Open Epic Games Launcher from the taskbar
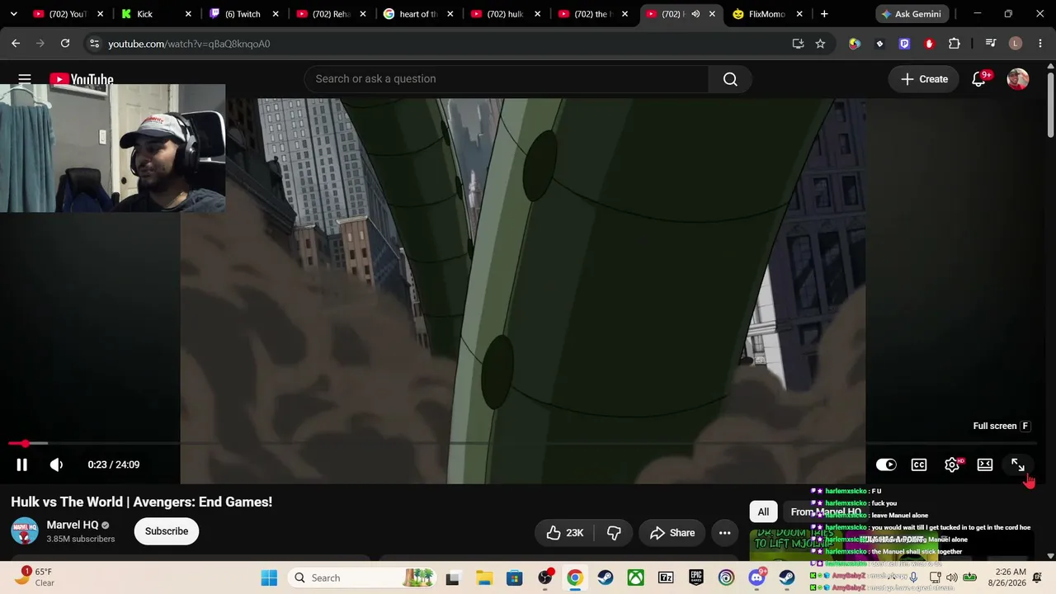 coord(696,577)
